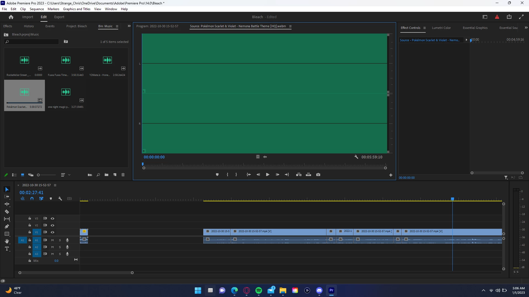Mute audio track A1
529x297 pixels.
[x=52, y=240]
